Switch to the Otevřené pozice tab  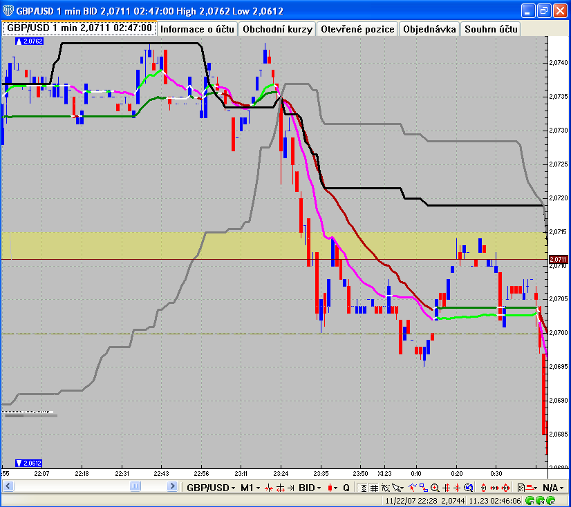coord(357,29)
